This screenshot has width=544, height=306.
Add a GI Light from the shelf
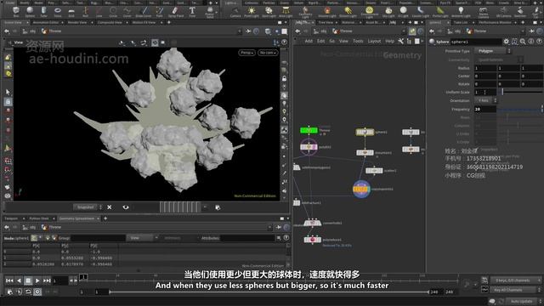tap(403, 11)
